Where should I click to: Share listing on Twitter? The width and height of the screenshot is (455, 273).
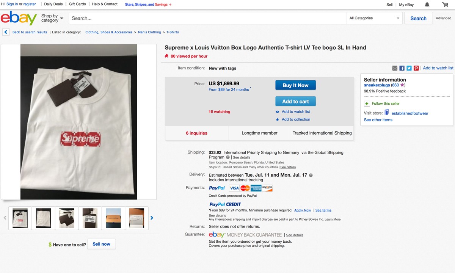point(409,68)
